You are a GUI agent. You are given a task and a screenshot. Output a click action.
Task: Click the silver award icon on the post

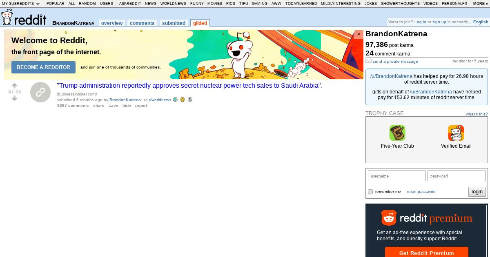point(189,100)
